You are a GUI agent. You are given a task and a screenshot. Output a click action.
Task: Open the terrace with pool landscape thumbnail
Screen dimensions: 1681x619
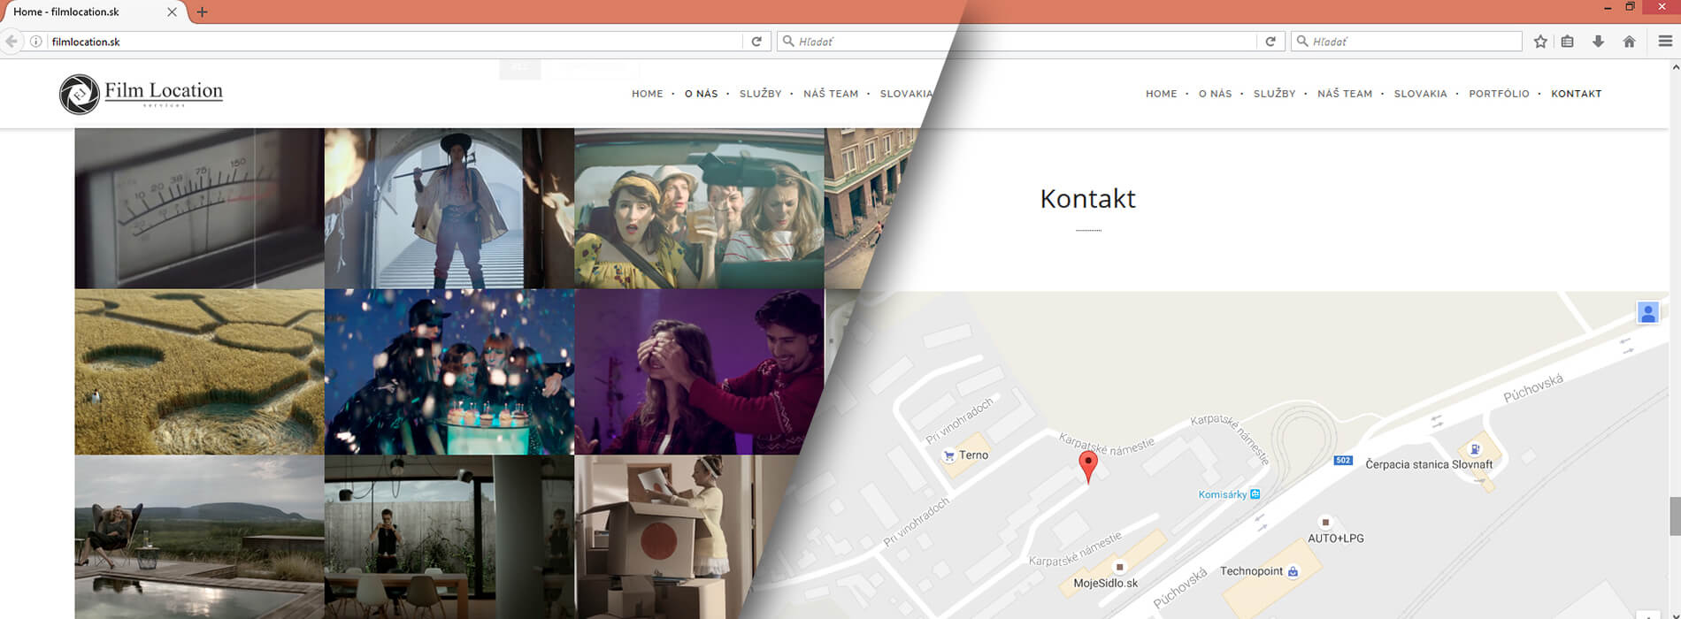click(x=199, y=538)
